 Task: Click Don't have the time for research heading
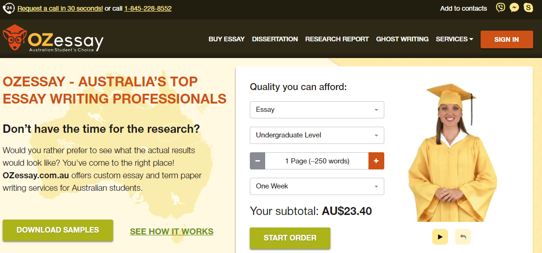(x=101, y=129)
